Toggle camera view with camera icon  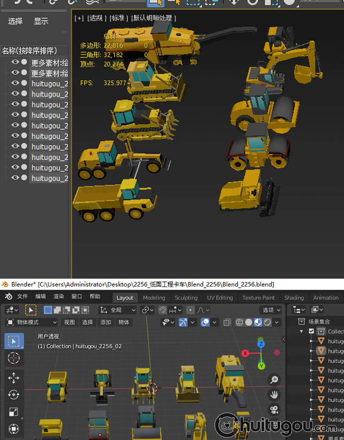274,409
